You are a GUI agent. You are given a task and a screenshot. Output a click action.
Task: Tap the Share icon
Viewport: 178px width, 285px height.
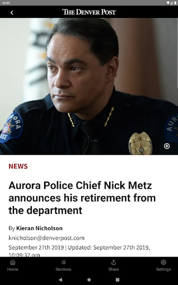(x=114, y=262)
